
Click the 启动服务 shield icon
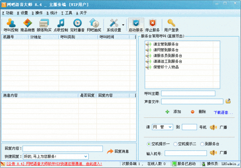click(x=136, y=24)
